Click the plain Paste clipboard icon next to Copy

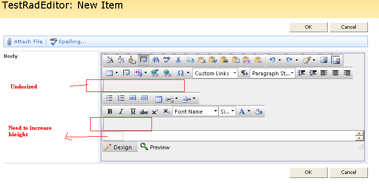tap(201, 60)
